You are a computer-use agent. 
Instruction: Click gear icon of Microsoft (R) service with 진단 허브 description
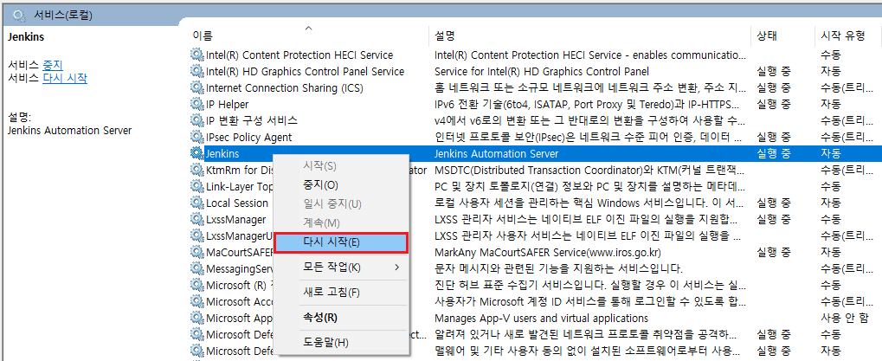[196, 285]
